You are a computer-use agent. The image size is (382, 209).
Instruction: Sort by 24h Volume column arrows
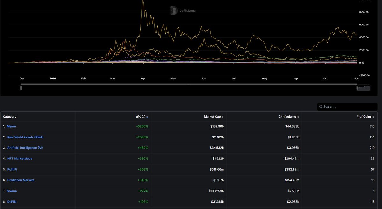[x=298, y=117]
